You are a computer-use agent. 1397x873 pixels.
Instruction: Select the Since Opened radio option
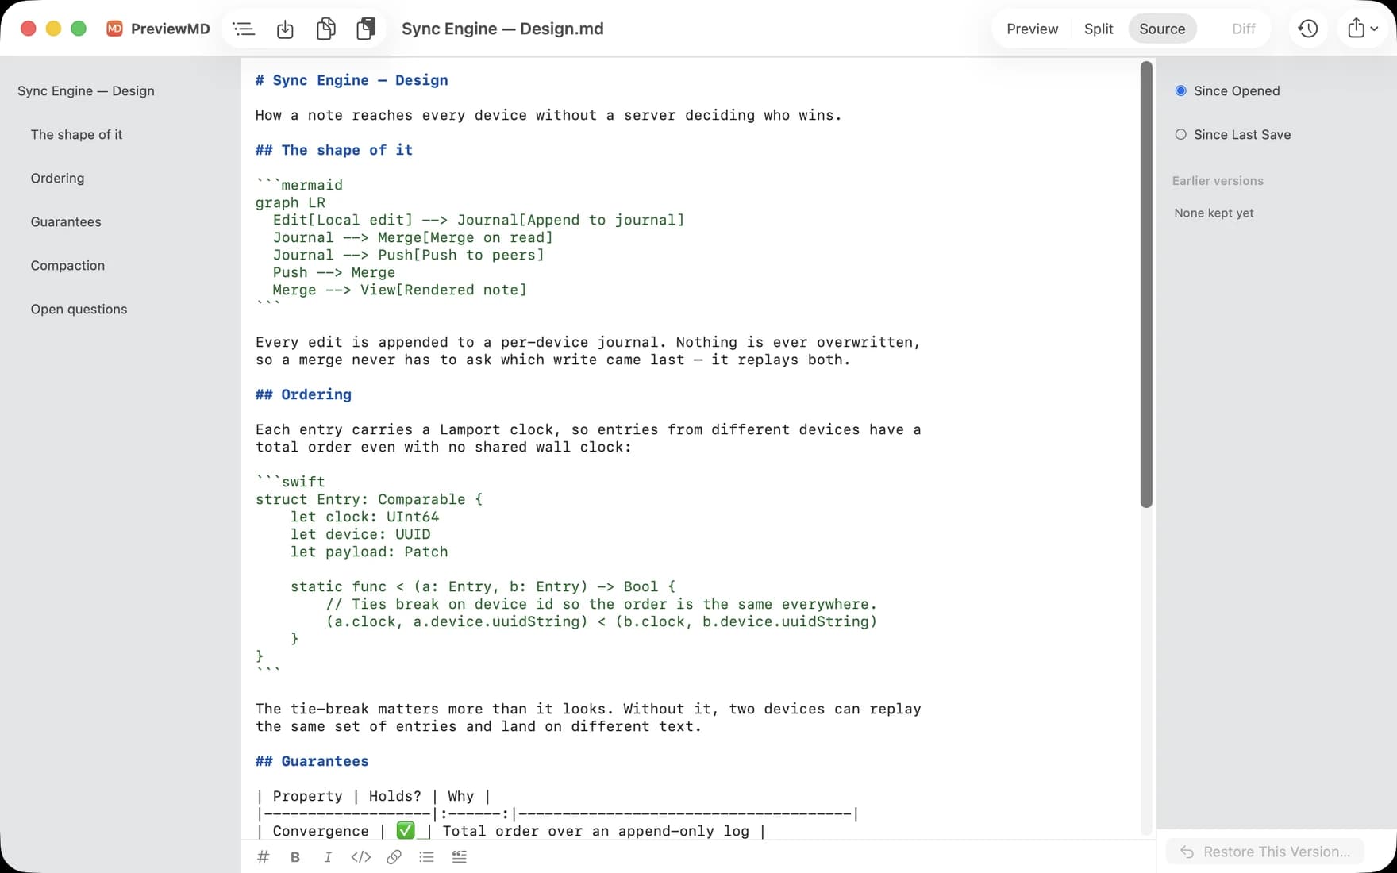pyautogui.click(x=1227, y=91)
